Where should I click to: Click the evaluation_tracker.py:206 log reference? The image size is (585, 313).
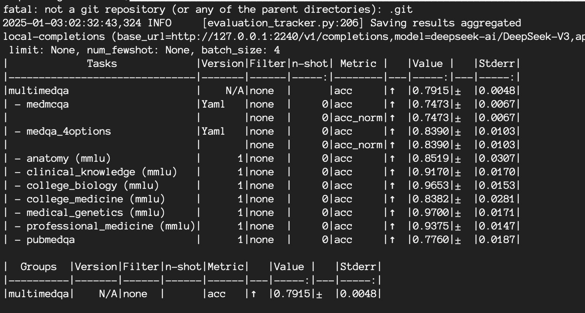click(283, 23)
